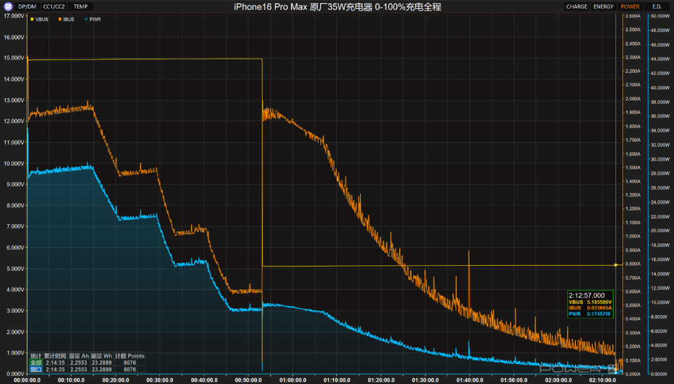Click the 50.000W power axis label
Screen dimensions: 674x384
coord(660,16)
